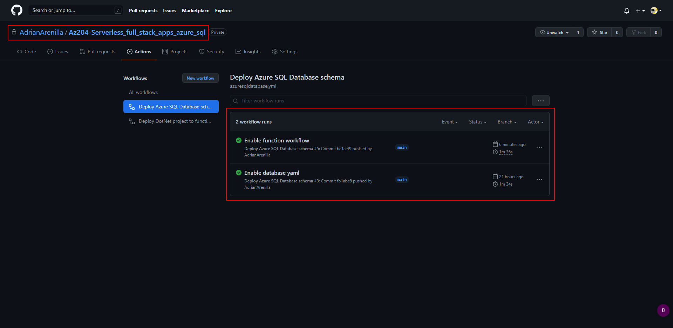673x328 pixels.
Task: Click the Deploy Azure SQL Database schema heading
Action: click(x=287, y=77)
